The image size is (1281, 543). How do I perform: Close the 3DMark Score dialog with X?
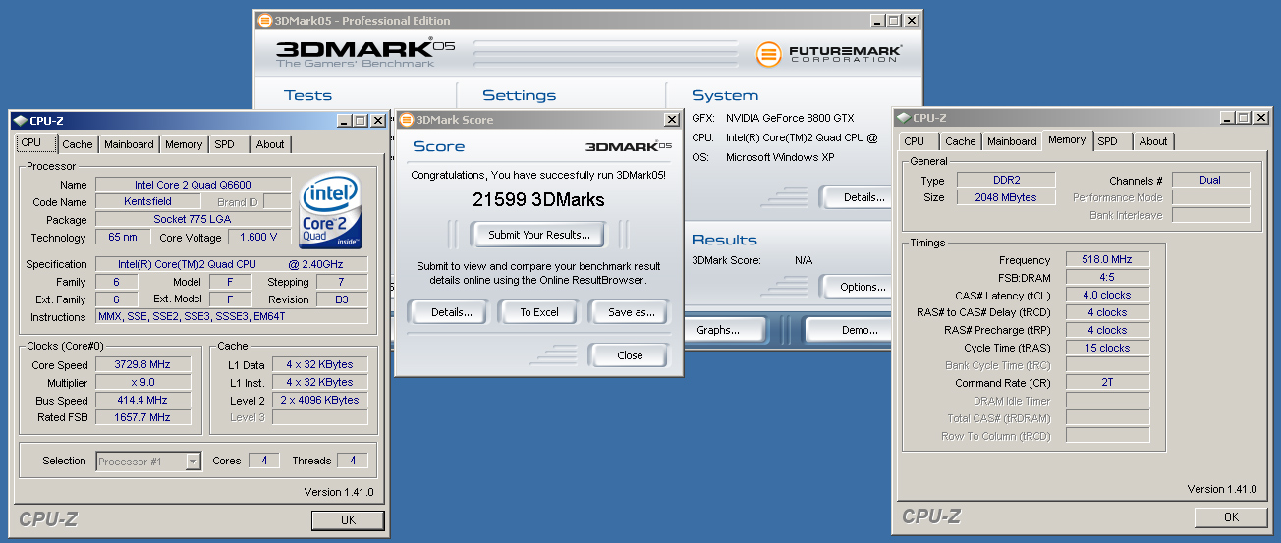671,120
